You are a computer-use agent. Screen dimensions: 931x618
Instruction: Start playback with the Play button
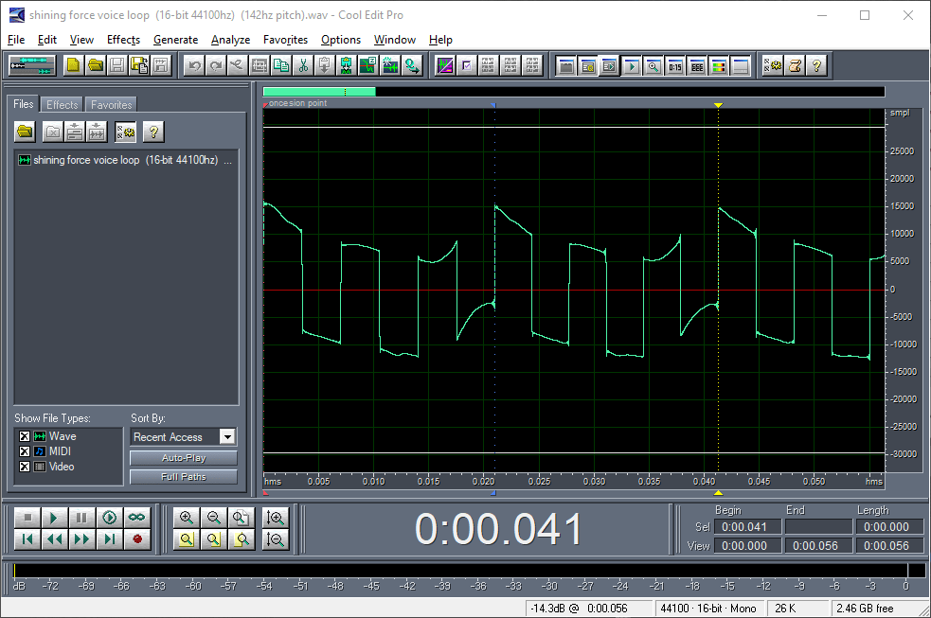(x=55, y=518)
